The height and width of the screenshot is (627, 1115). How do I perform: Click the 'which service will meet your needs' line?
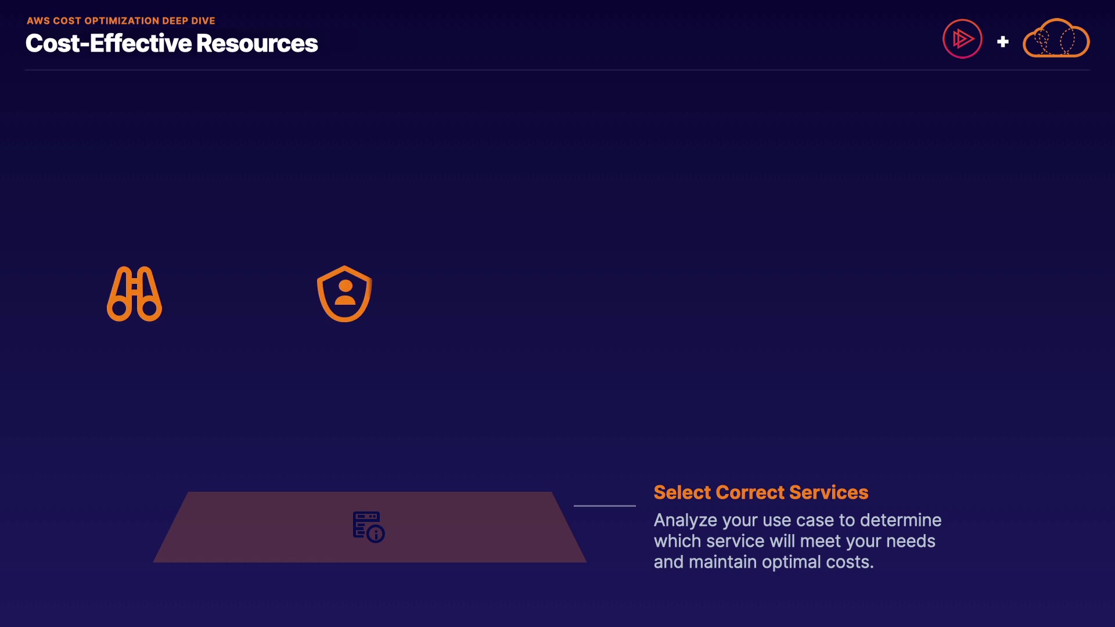[794, 541]
